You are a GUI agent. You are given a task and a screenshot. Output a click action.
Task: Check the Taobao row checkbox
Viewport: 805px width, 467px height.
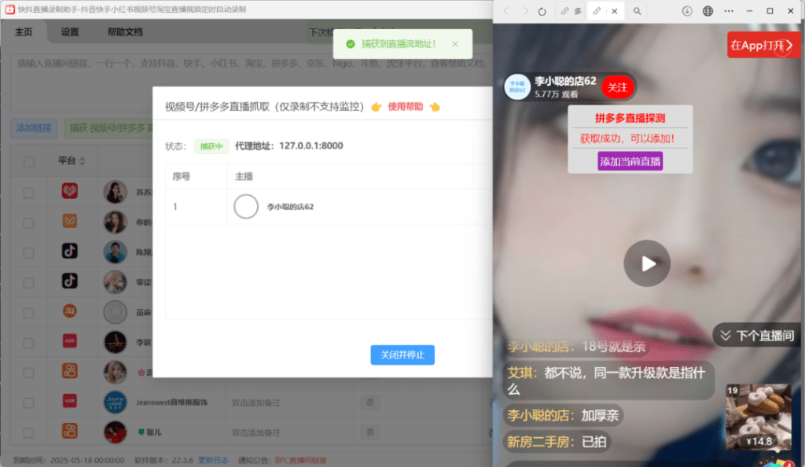[29, 313]
